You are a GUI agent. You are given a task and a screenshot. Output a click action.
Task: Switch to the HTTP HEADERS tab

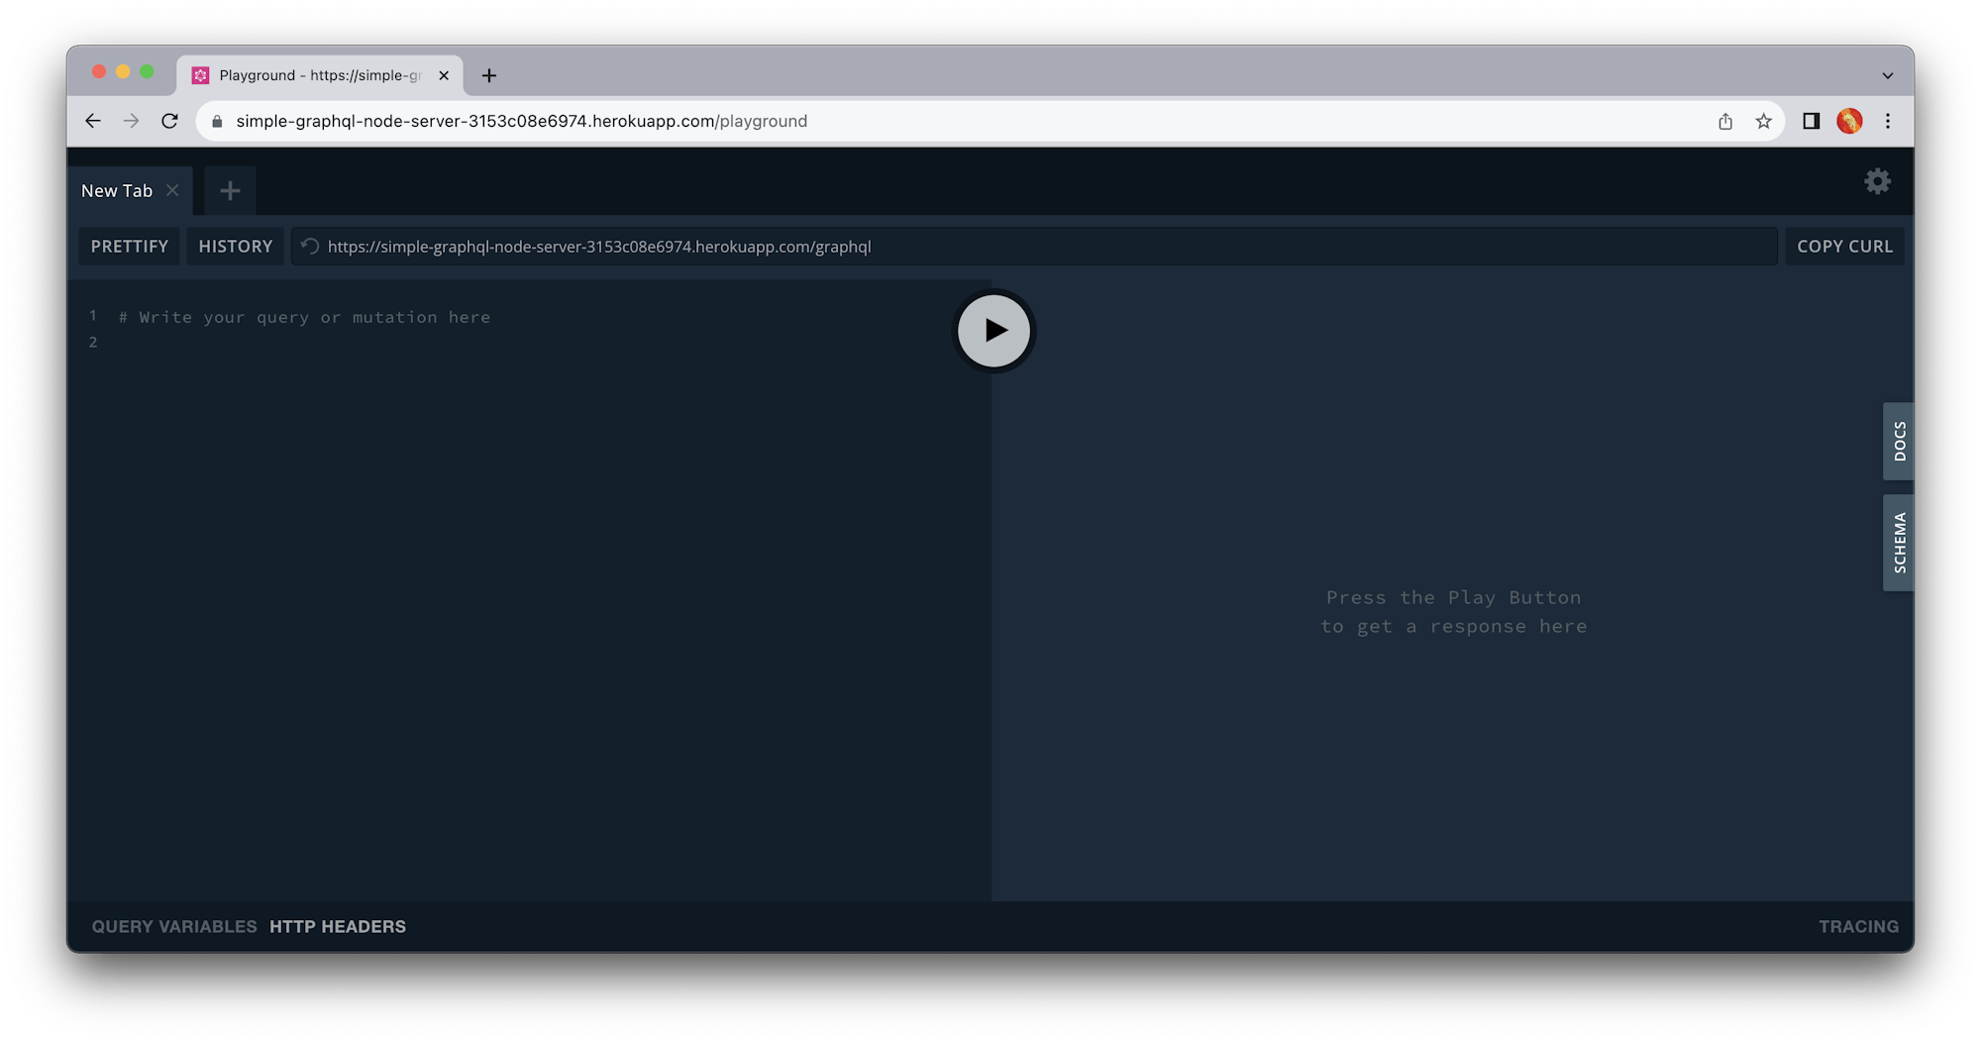(x=338, y=926)
